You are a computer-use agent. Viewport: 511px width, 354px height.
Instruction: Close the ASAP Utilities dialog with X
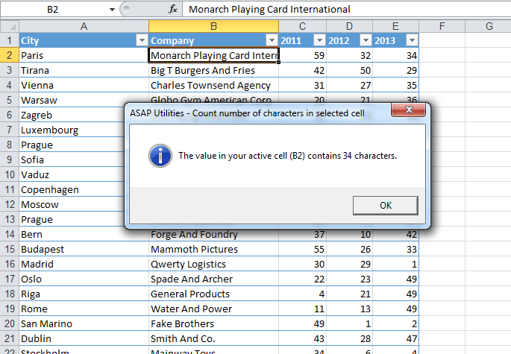pos(410,112)
